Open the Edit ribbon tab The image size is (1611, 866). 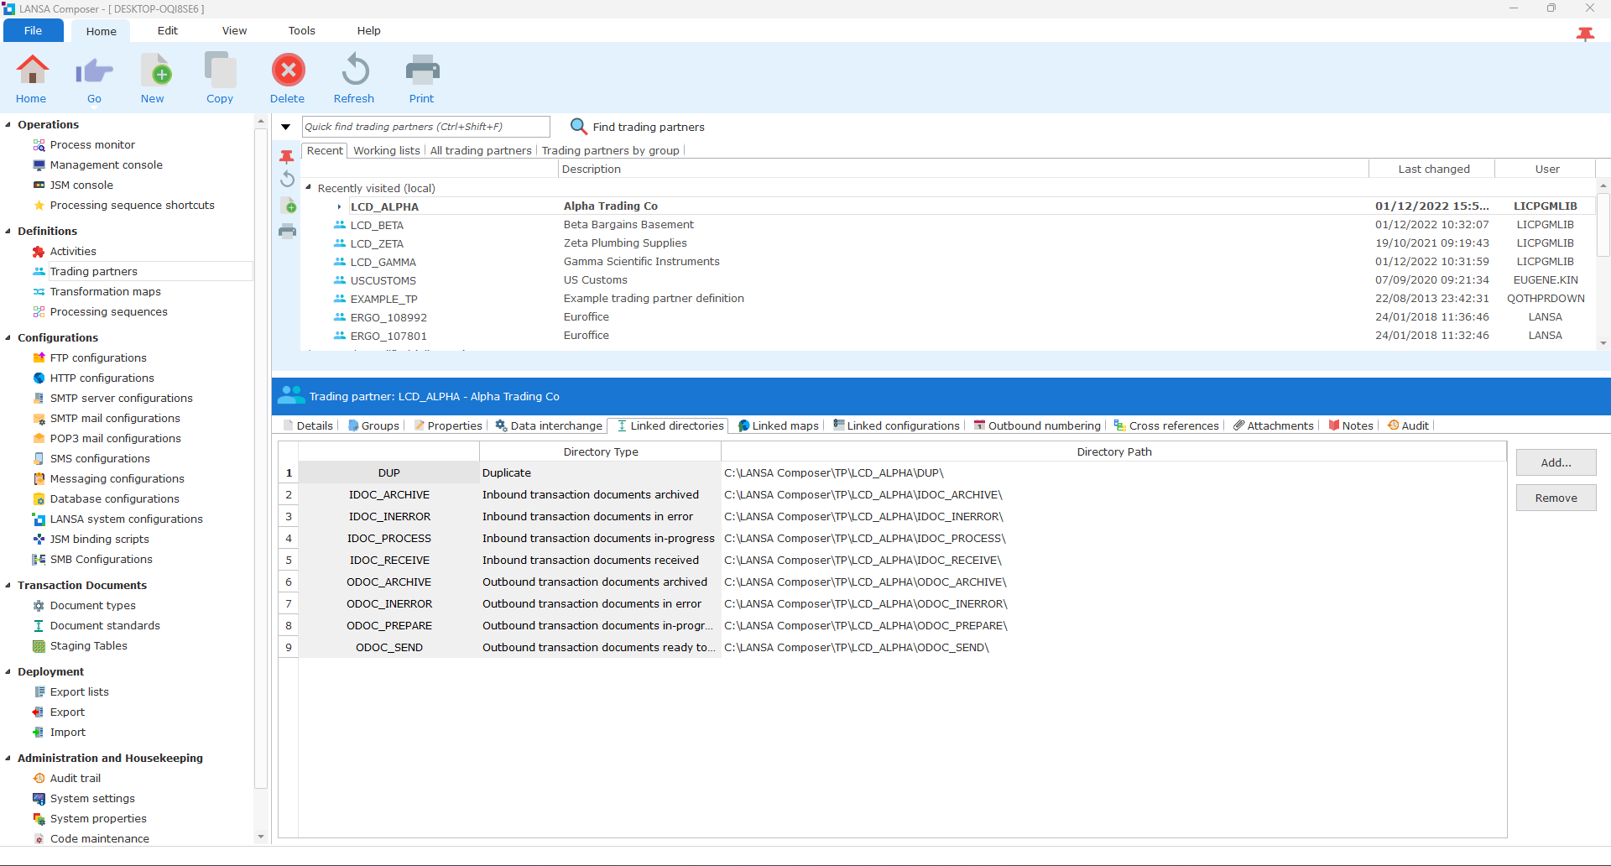[168, 31]
